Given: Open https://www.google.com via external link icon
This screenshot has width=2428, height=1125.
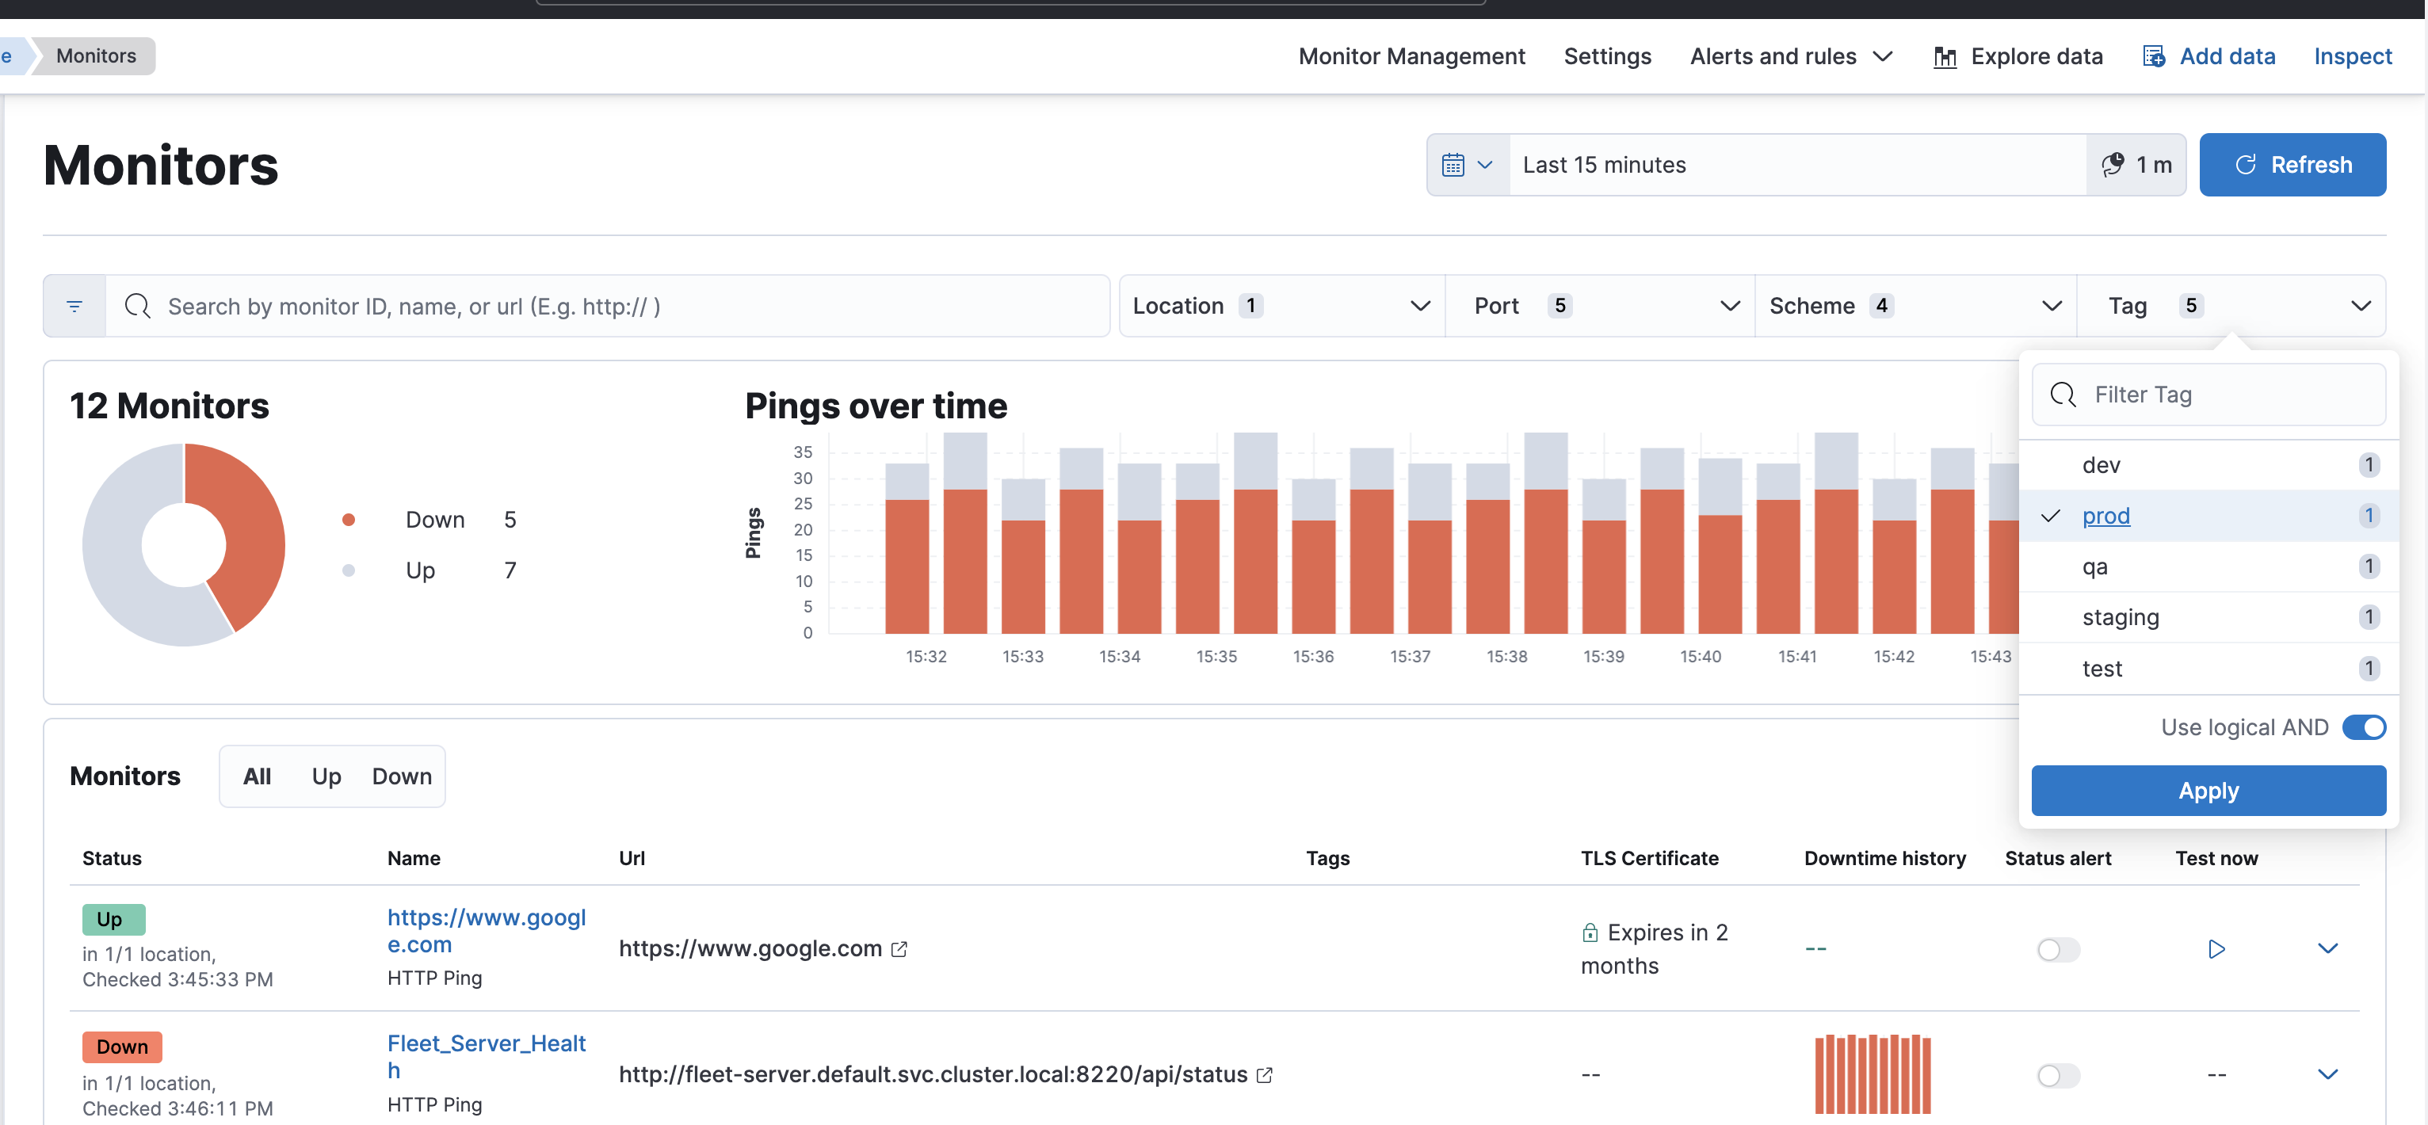Looking at the screenshot, I should coord(899,949).
